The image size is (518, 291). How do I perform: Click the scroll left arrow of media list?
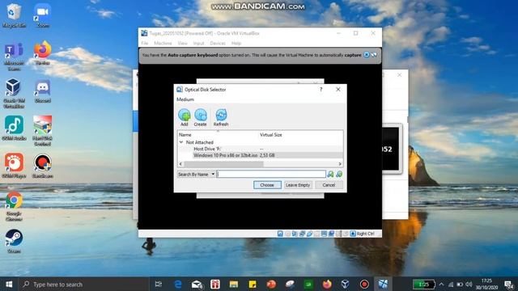(180, 164)
